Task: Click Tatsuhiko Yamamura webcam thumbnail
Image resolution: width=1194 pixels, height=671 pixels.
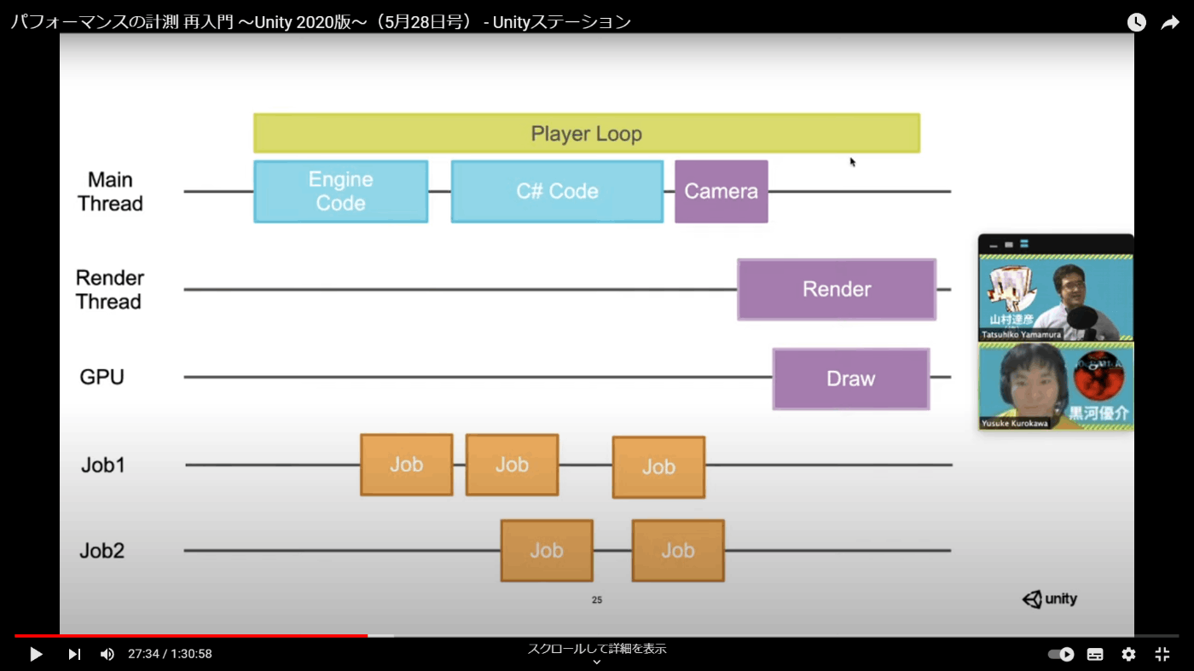Action: click(x=1056, y=298)
